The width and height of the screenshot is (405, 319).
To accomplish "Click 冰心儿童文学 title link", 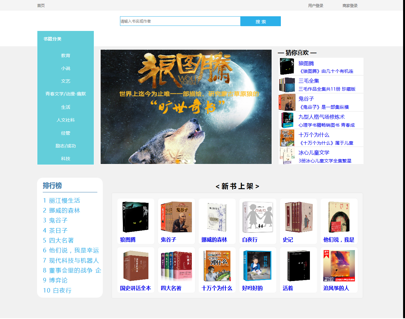I will (x=314, y=152).
